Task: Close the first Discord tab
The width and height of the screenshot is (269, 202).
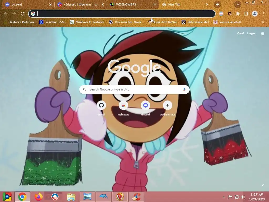Action: [x=50, y=4]
